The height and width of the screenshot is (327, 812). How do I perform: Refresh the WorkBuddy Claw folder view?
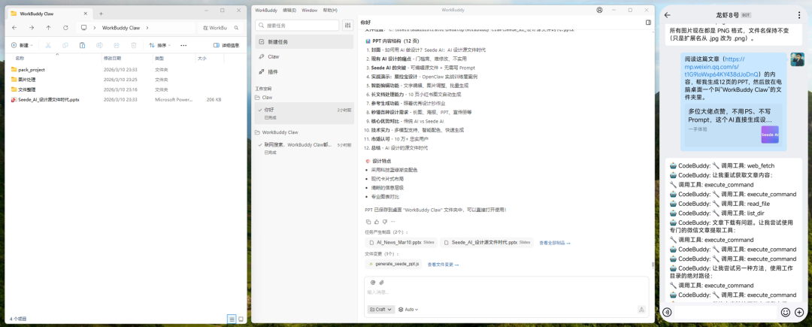[x=65, y=27]
